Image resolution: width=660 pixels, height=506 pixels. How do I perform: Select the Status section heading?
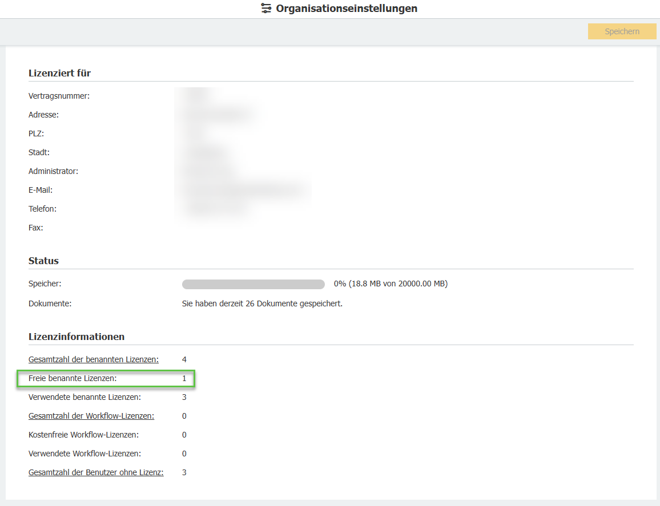44,261
